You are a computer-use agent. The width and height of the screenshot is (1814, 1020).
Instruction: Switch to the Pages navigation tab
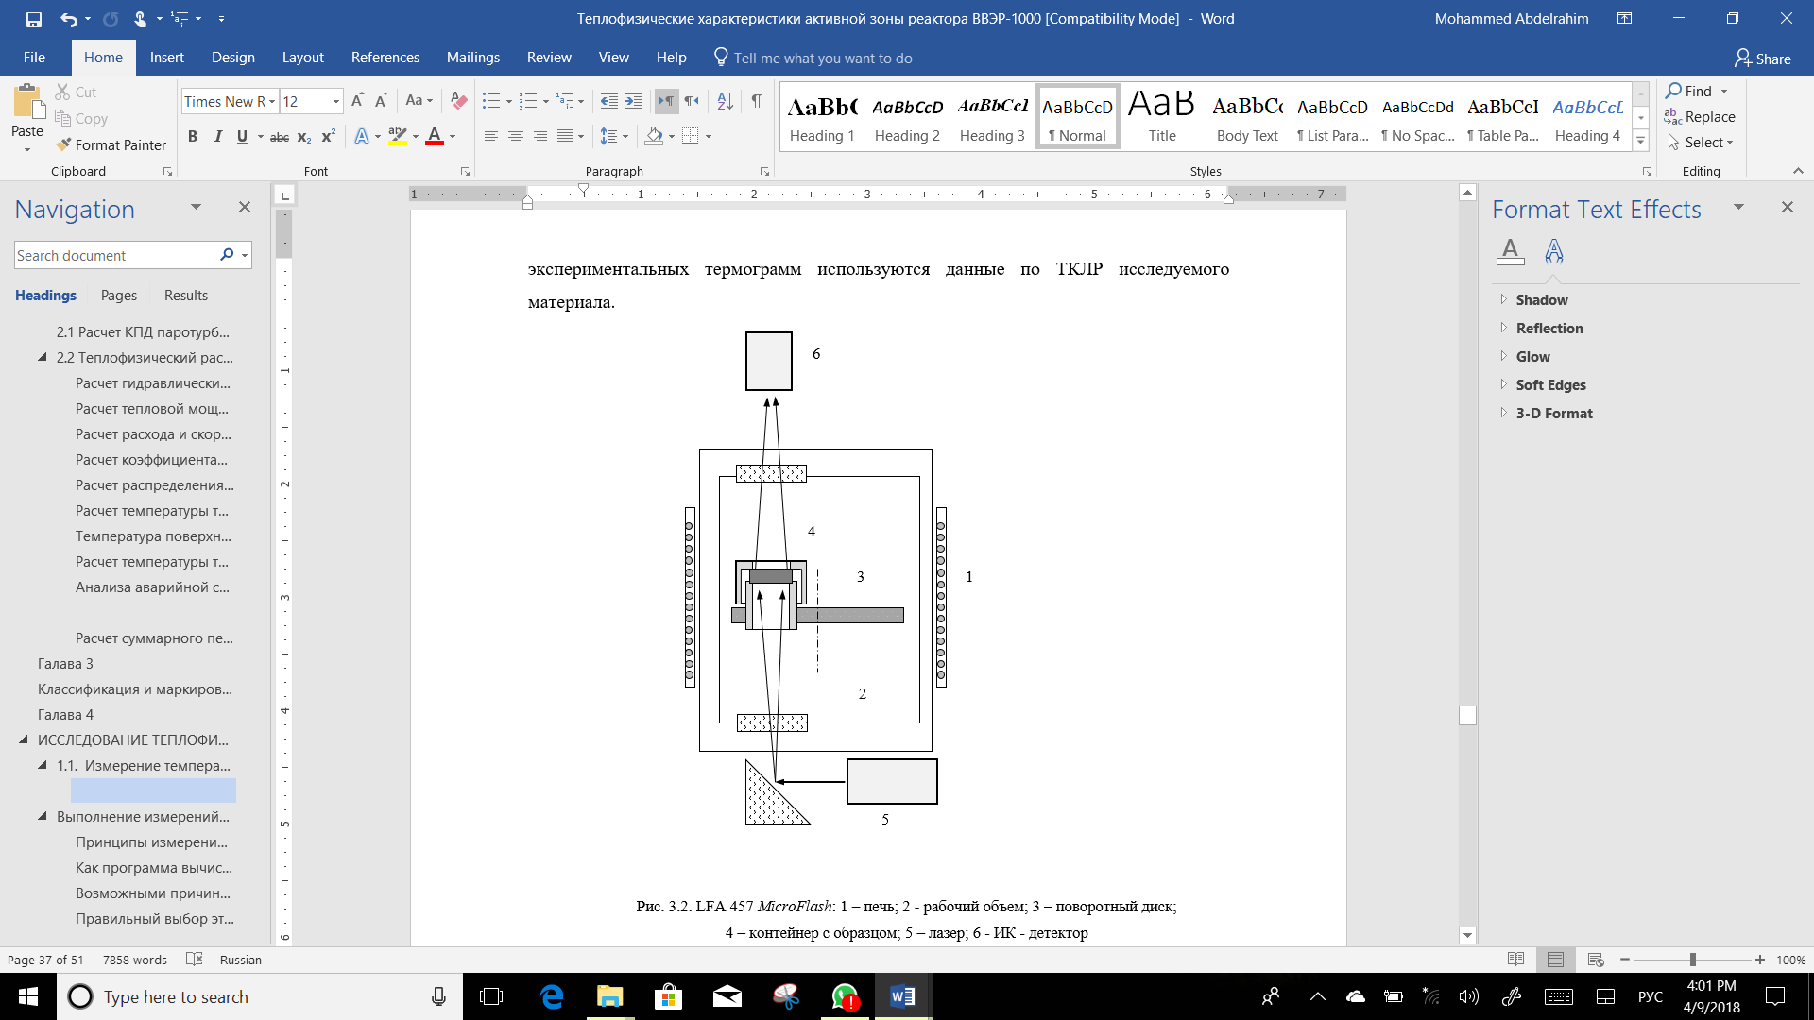coord(119,296)
